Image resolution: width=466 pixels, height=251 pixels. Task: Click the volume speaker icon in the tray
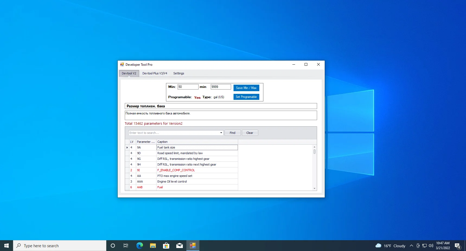pos(431,246)
